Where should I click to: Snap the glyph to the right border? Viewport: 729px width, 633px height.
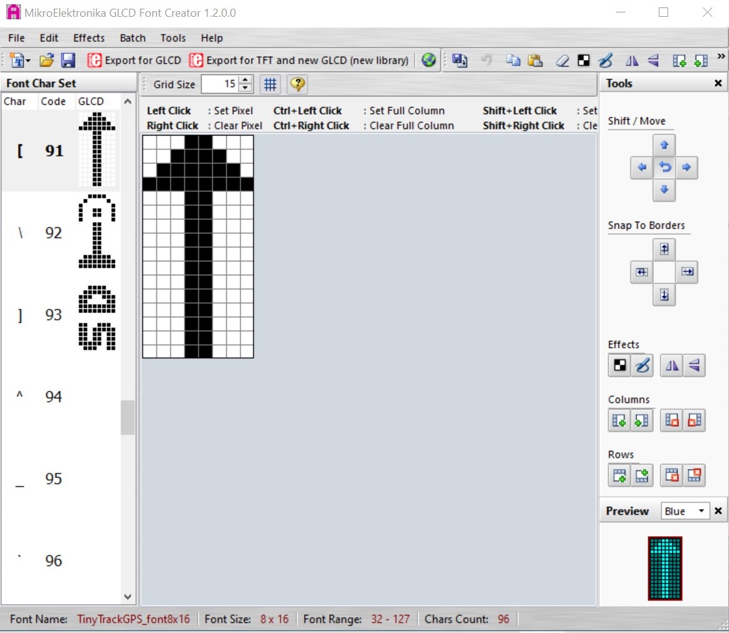(687, 271)
